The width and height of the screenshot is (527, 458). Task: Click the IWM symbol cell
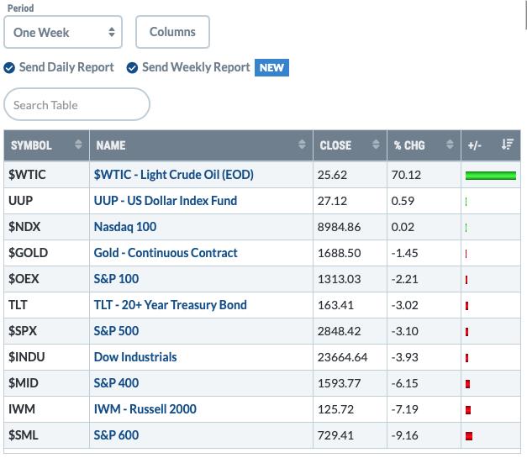coord(47,409)
